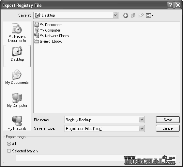Go back using the back arrow icon

(126, 15)
